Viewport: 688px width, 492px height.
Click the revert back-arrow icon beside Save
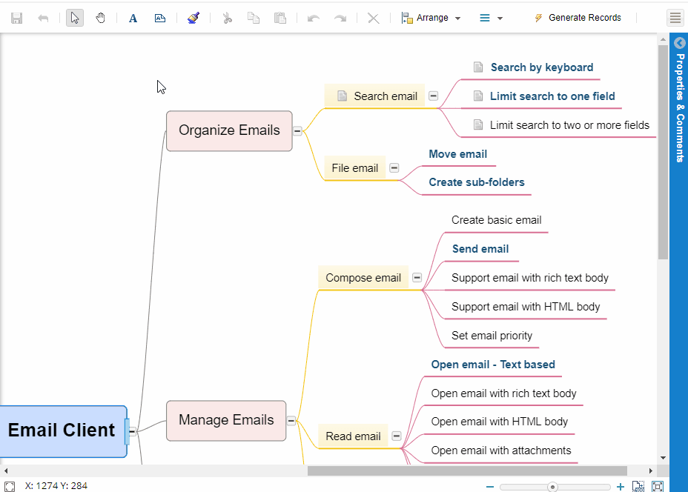(43, 18)
